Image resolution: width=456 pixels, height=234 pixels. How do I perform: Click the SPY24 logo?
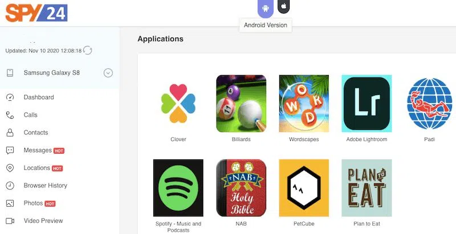coord(36,13)
